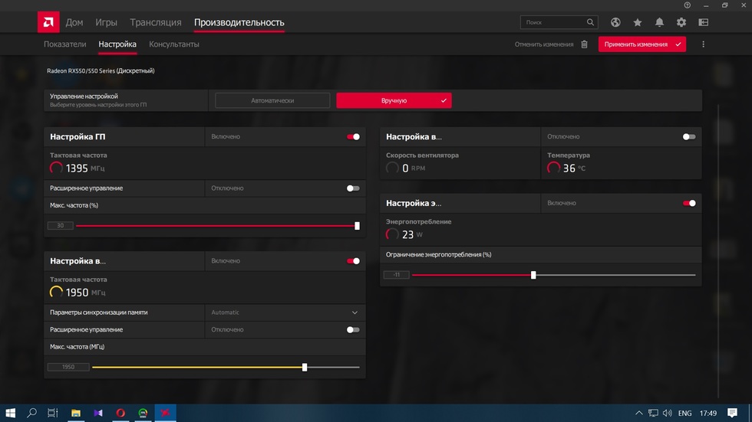Click memory frequency value field 1950
This screenshot has height=422, width=752.
(x=68, y=367)
